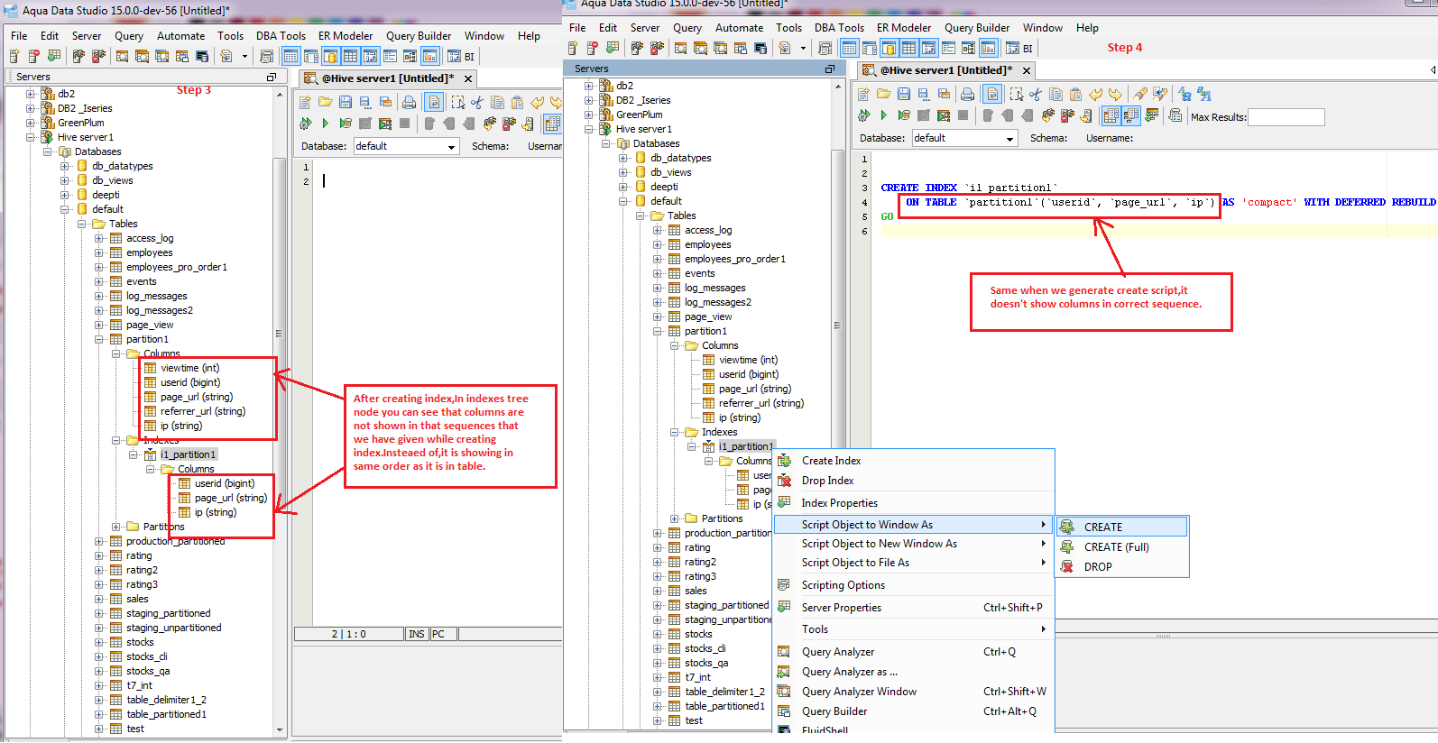The image size is (1438, 743).
Task: Click the Print icon in left window editor toolbar
Action: point(409,102)
